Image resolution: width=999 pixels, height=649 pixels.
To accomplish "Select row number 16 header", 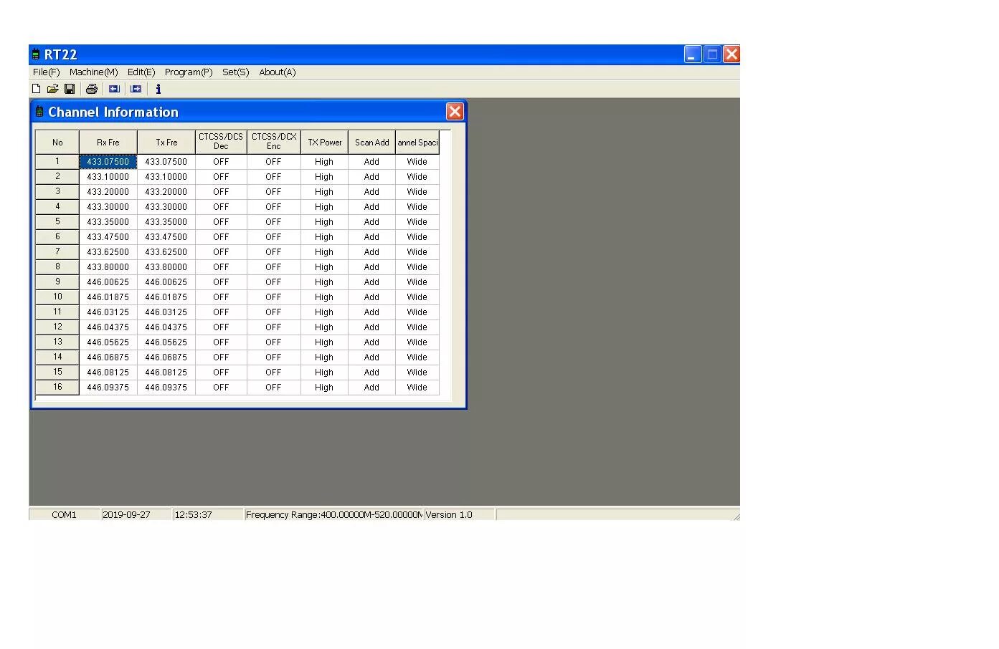I will tap(57, 388).
